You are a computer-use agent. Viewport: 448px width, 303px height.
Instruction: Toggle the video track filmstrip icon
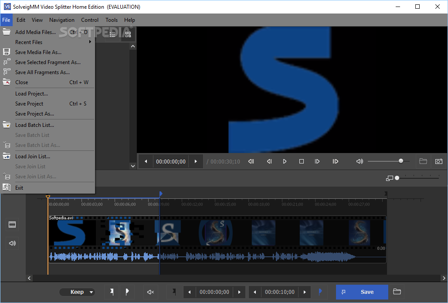click(12, 225)
